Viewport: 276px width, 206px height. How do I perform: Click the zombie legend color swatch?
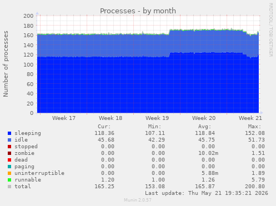(9, 153)
